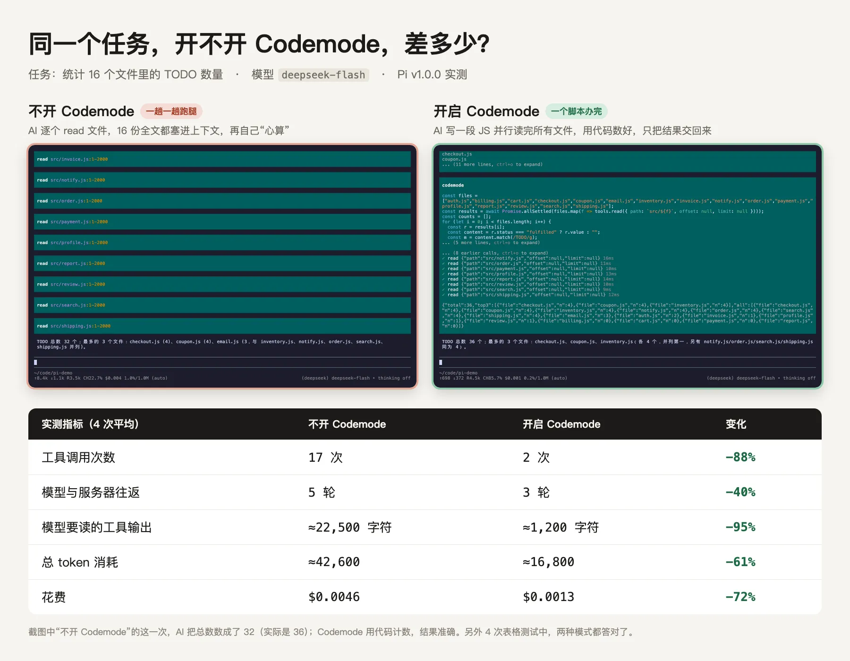Viewport: 850px width, 661px height.
Task: Click the '≈22,500 字符' cell
Action: coord(350,527)
